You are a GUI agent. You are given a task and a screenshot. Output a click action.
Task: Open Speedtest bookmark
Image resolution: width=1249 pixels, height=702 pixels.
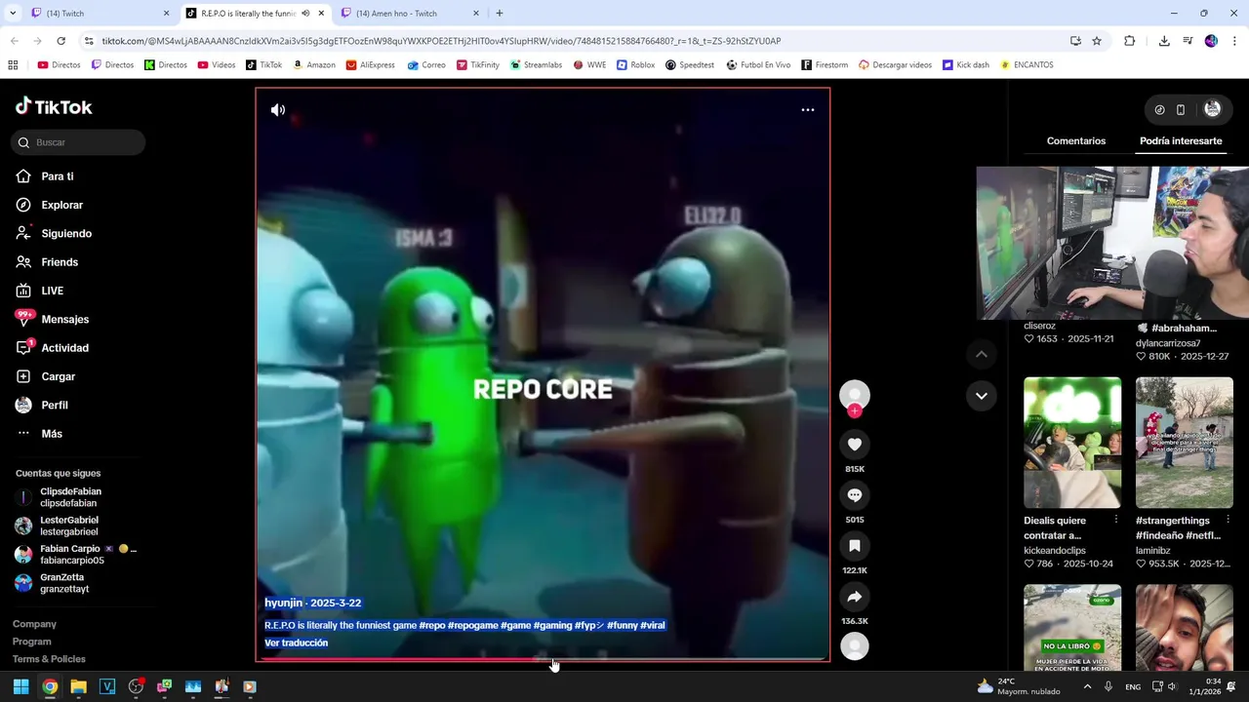pos(689,65)
